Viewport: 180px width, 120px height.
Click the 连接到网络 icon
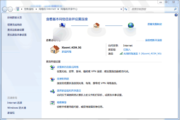point(52,79)
